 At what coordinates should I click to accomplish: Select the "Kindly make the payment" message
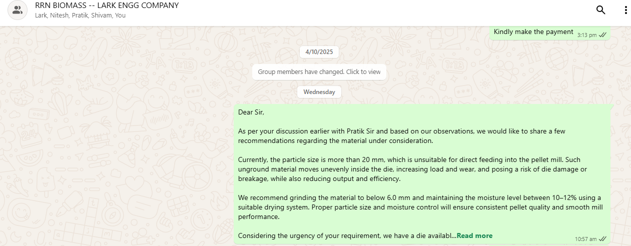coord(533,32)
